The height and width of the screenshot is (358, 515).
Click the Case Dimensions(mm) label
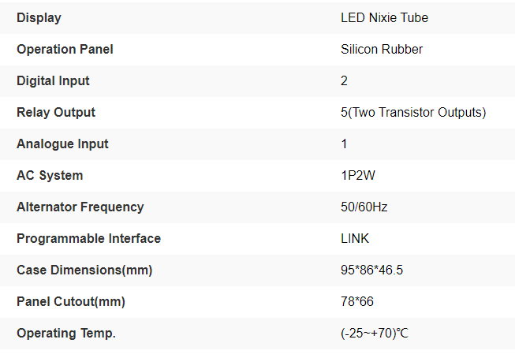tap(84, 270)
